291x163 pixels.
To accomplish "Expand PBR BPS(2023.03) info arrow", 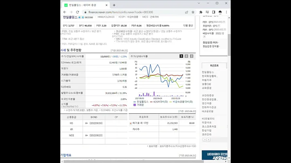I will [225, 29].
